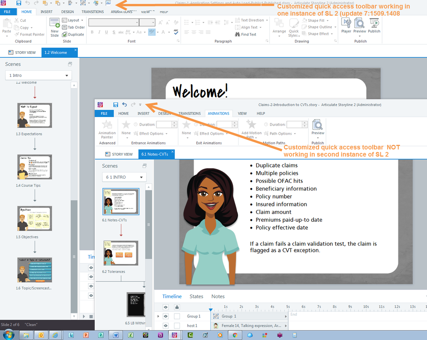Open the '6 1 INTRO' scene dropdown
Screen dimensions: 427x340
tap(124, 177)
